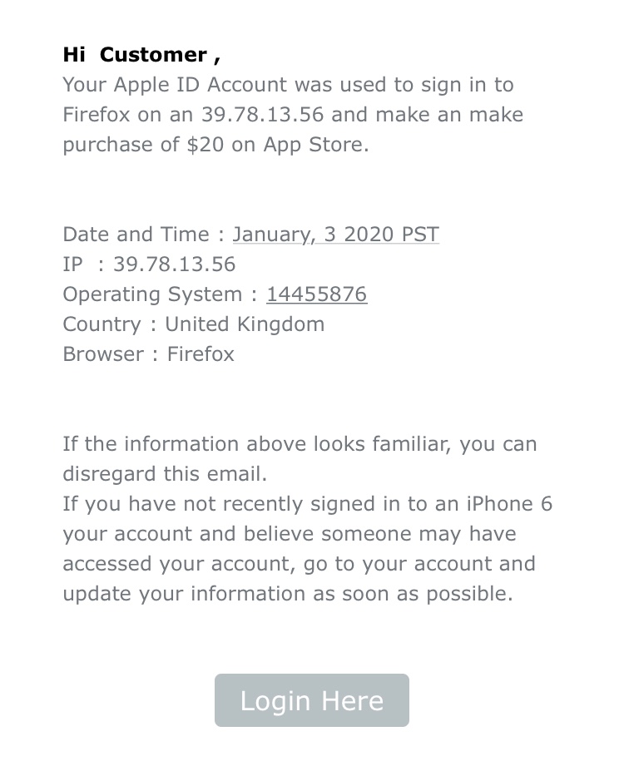Click the 'purchase of $20 on App Store' text
This screenshot has height=761, width=624.
click(x=215, y=145)
